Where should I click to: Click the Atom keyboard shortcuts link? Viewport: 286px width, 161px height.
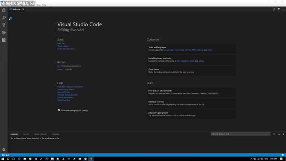192,61
